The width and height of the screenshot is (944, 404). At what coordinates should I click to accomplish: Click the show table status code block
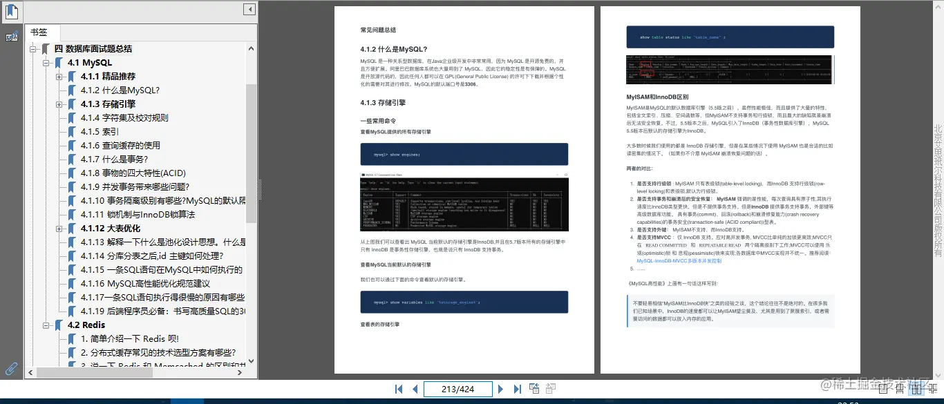pos(730,37)
